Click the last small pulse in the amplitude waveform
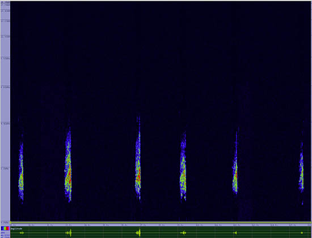 click(x=302, y=233)
